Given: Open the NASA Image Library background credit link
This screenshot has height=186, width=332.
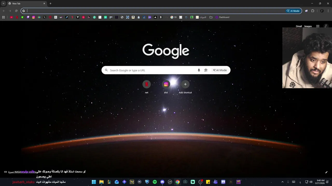Looking at the screenshot, I should pyautogui.click(x=22, y=172).
